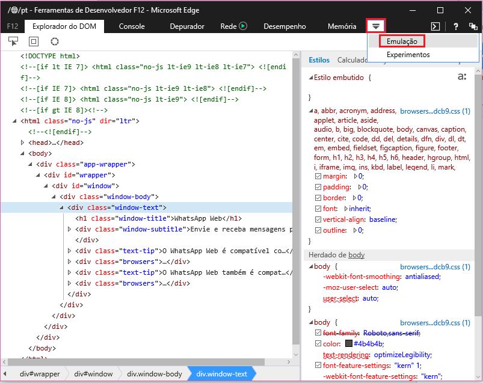Toggle the vertical-align property checkbox
This screenshot has height=383, width=483.
tap(318, 219)
